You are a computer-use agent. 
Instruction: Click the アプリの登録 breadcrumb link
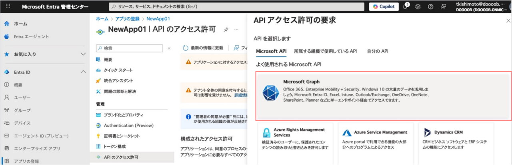[127, 19]
